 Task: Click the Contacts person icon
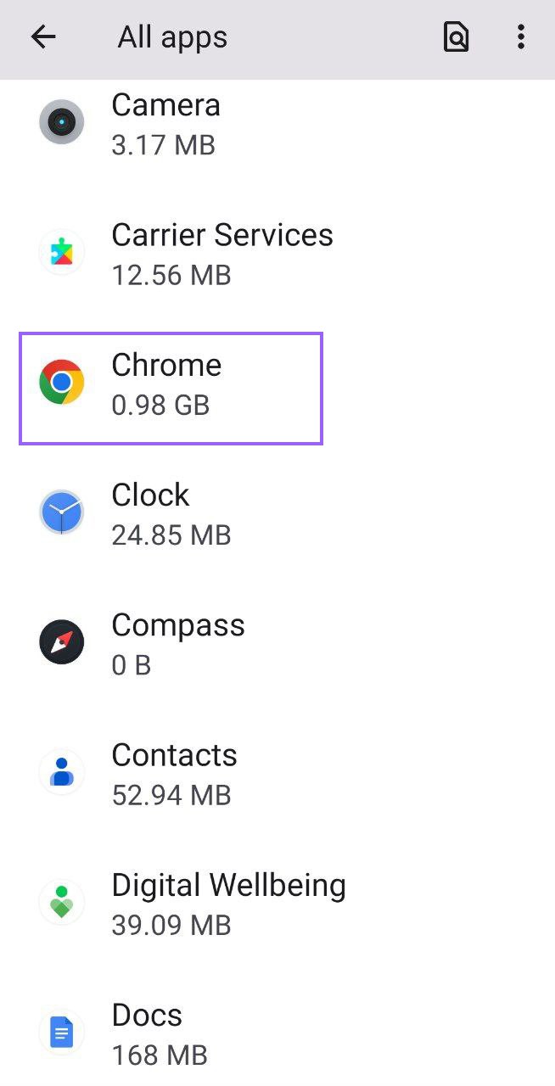click(x=61, y=772)
